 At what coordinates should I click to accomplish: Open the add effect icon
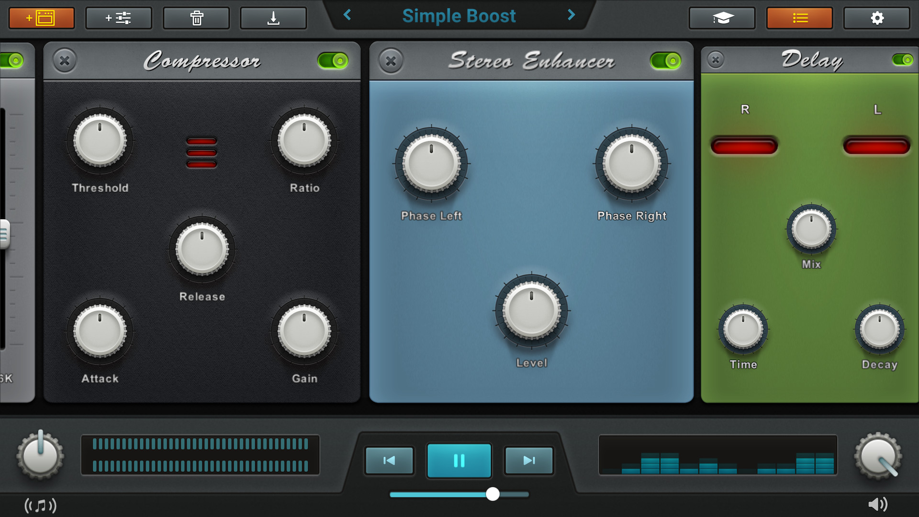[119, 18]
